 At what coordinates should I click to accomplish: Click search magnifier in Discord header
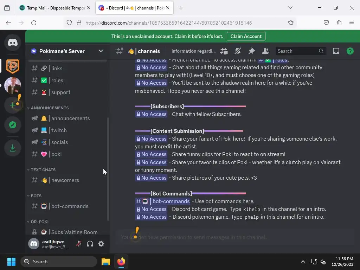tap(321, 51)
